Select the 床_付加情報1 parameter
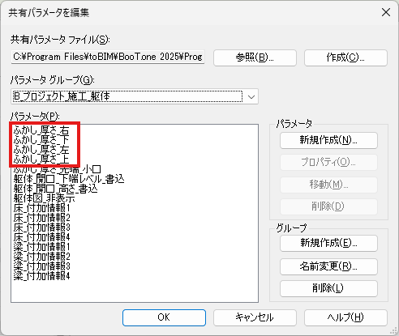This screenshot has height=336, width=399. 41,208
